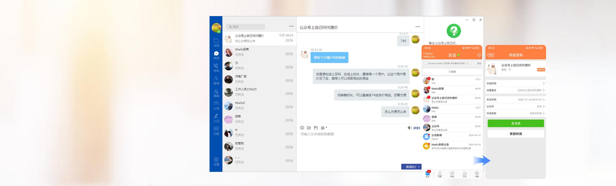Open three-dot menu above the contact list
The image size is (616, 186).
click(291, 26)
